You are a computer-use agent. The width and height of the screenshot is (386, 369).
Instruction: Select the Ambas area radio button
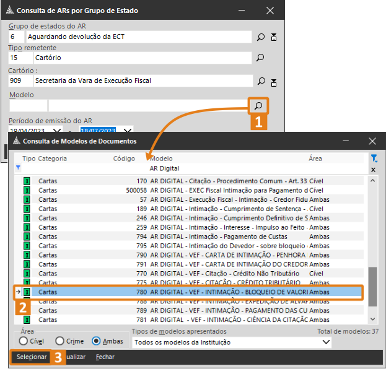(96, 341)
